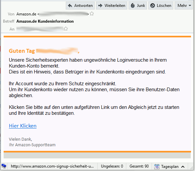Click the sender name Amazon.de
195x182 pixels.
coord(26,14)
